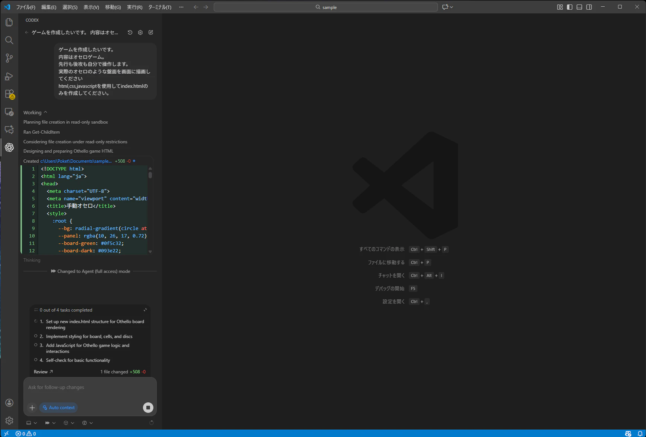
Task: Add attachment with the plus button
Action: pyautogui.click(x=32, y=408)
